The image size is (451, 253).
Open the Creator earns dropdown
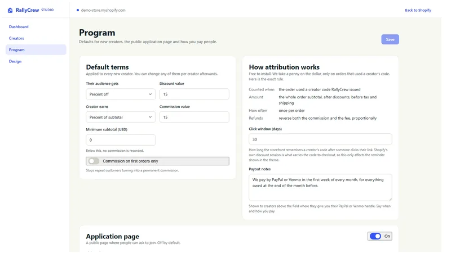coord(121,117)
